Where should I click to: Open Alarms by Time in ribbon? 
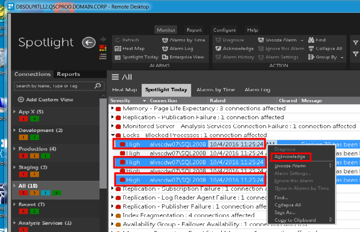(x=184, y=40)
